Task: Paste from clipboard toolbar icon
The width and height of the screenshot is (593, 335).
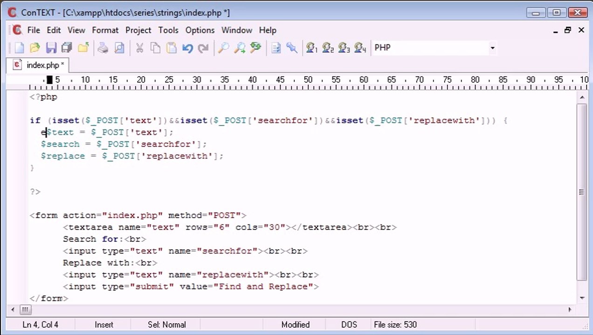Action: 171,47
